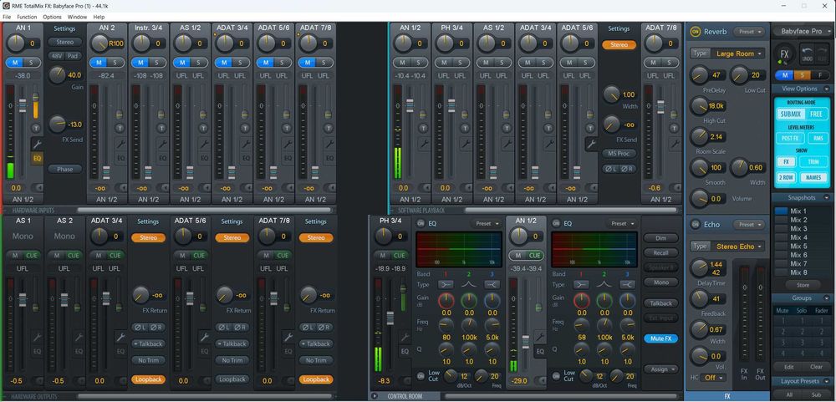Click the round FX DSP meter icon
The height and width of the screenshot is (402, 836).
(x=785, y=54)
